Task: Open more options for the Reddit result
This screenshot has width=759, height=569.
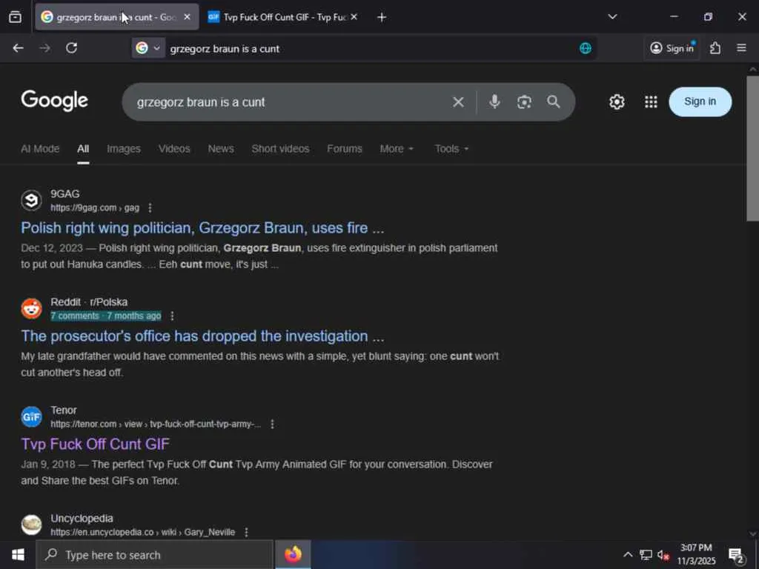Action: point(172,316)
